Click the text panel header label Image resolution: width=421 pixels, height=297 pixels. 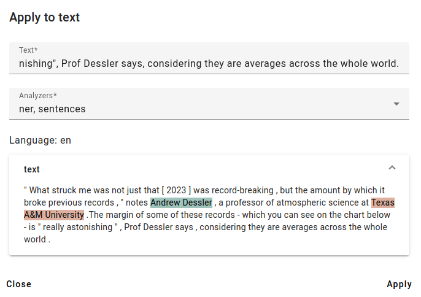click(x=32, y=169)
